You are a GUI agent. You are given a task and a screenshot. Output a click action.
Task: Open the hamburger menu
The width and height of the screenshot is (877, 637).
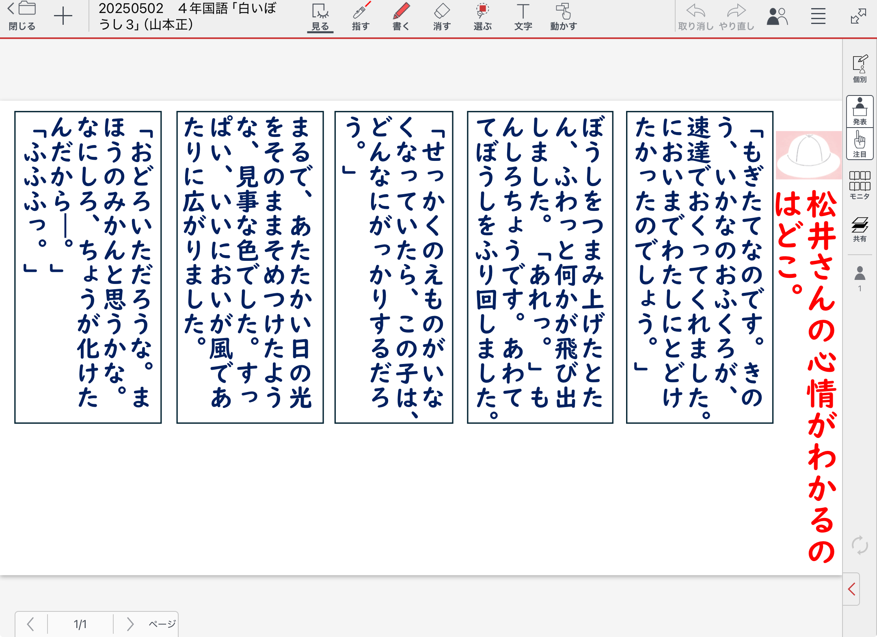[818, 16]
